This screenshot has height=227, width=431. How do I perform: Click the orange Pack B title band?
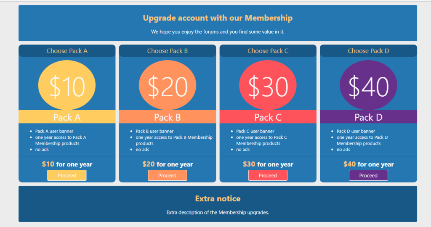[168, 117]
